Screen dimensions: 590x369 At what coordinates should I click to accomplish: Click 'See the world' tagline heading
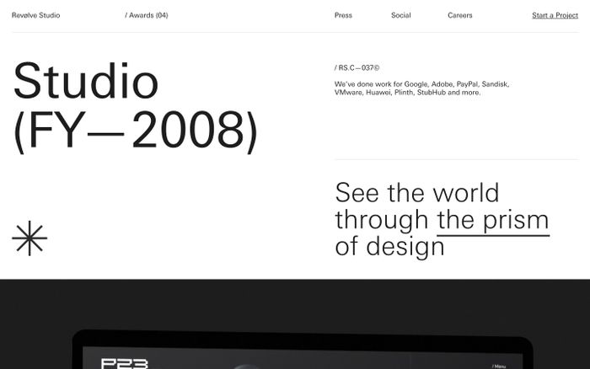[x=416, y=193]
